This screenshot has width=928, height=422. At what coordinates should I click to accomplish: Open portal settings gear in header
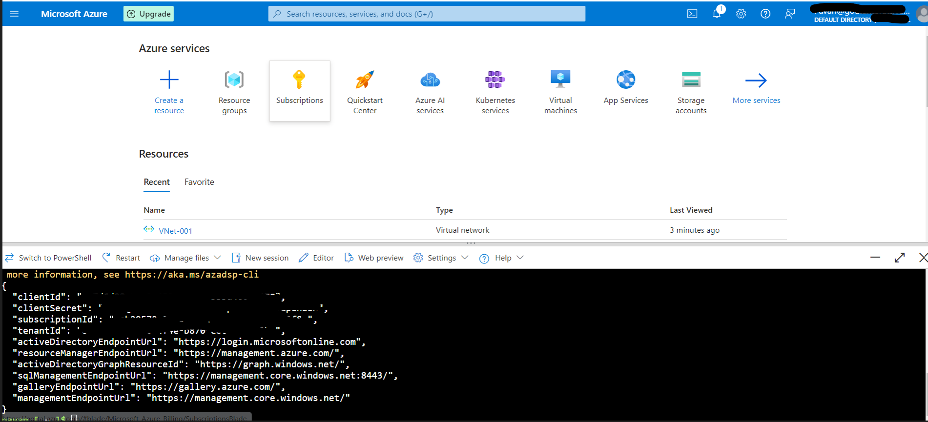click(741, 14)
